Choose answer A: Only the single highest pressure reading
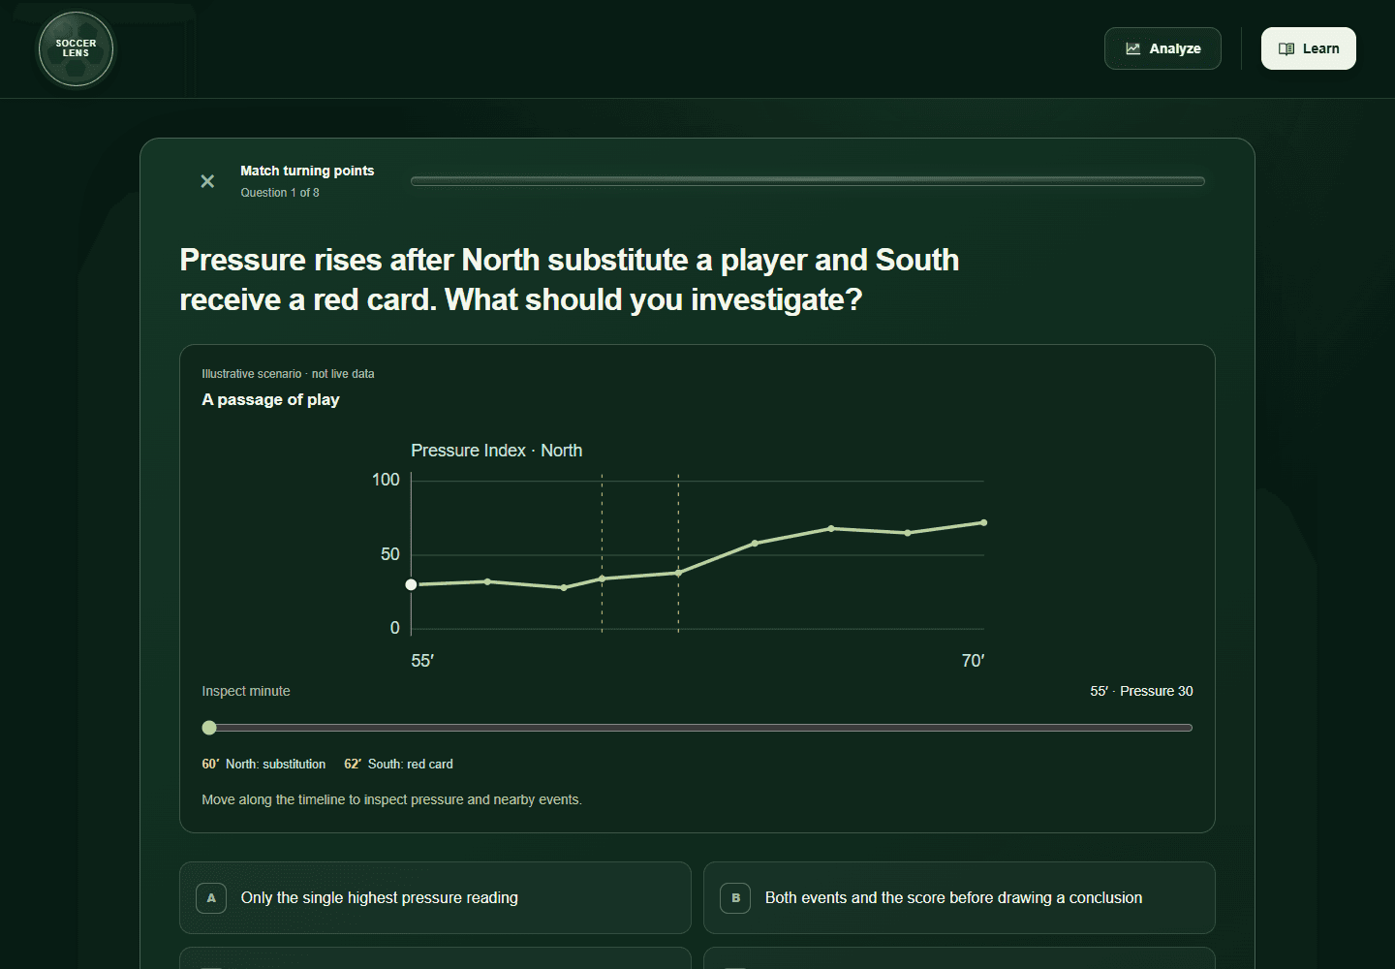Image resolution: width=1395 pixels, height=969 pixels. [435, 898]
